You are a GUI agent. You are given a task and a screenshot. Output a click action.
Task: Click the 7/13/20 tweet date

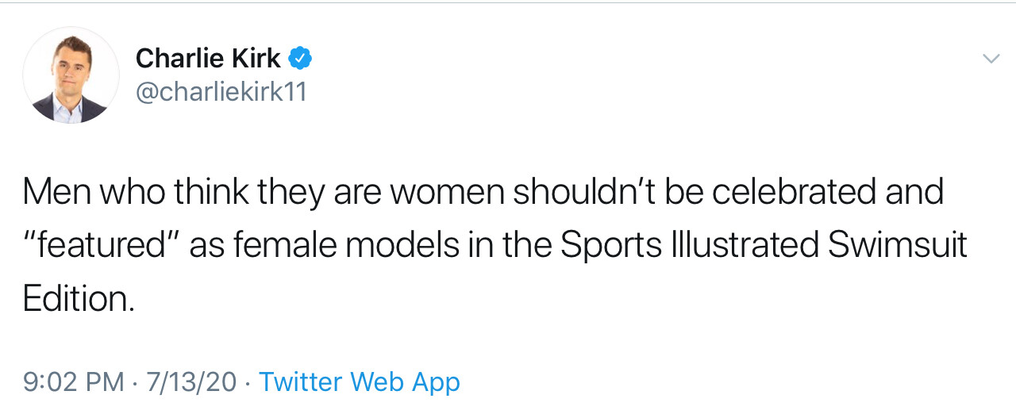(191, 381)
